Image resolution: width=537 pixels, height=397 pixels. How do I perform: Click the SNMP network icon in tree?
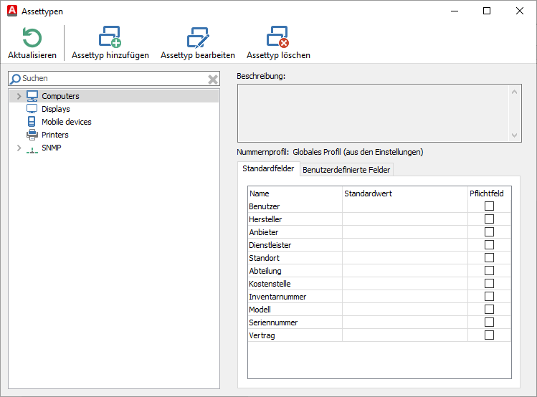coord(32,150)
